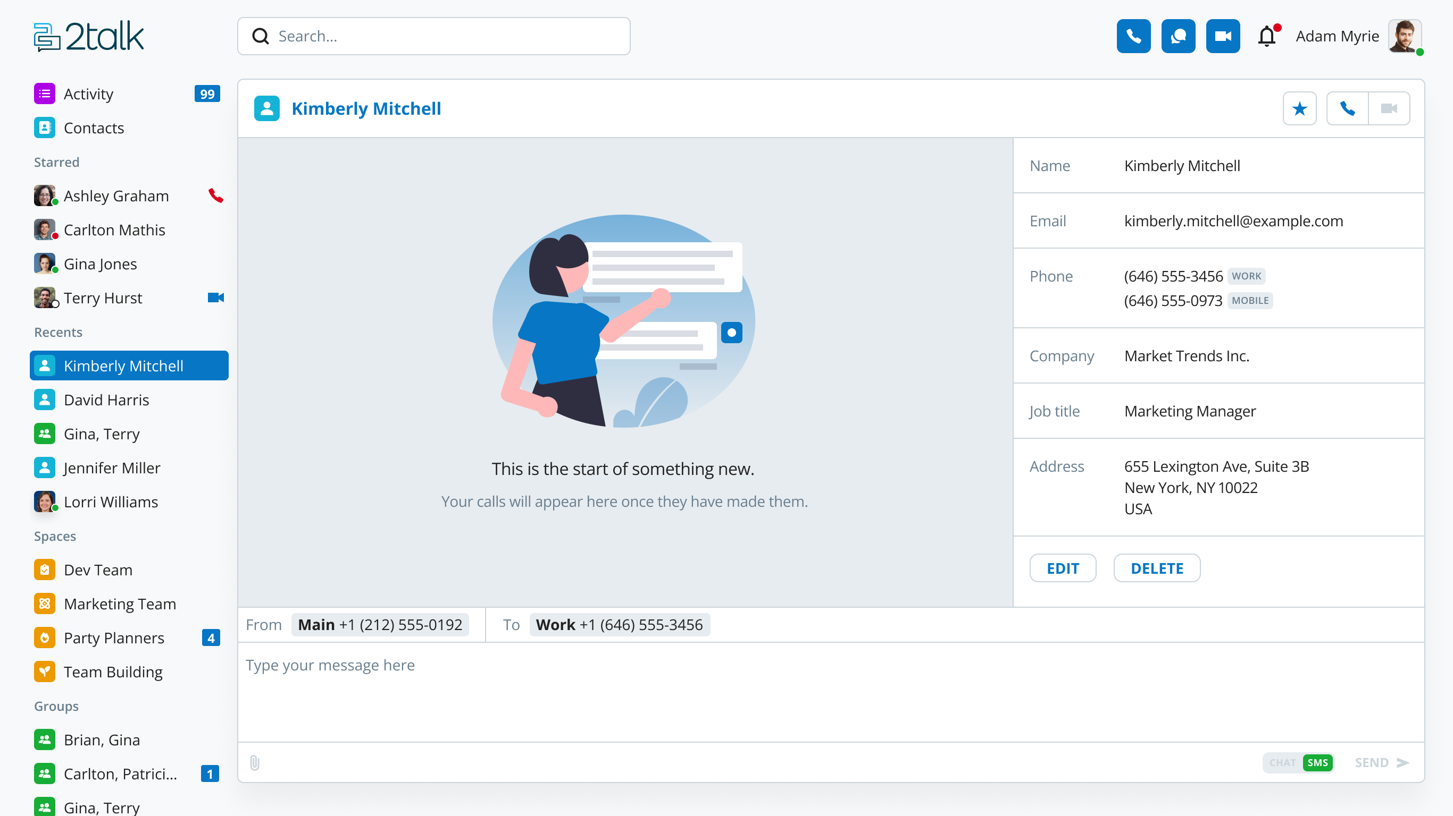Screen dimensions: 1453x816
Task: Open David Harris in Recents
Action: click(x=129, y=399)
